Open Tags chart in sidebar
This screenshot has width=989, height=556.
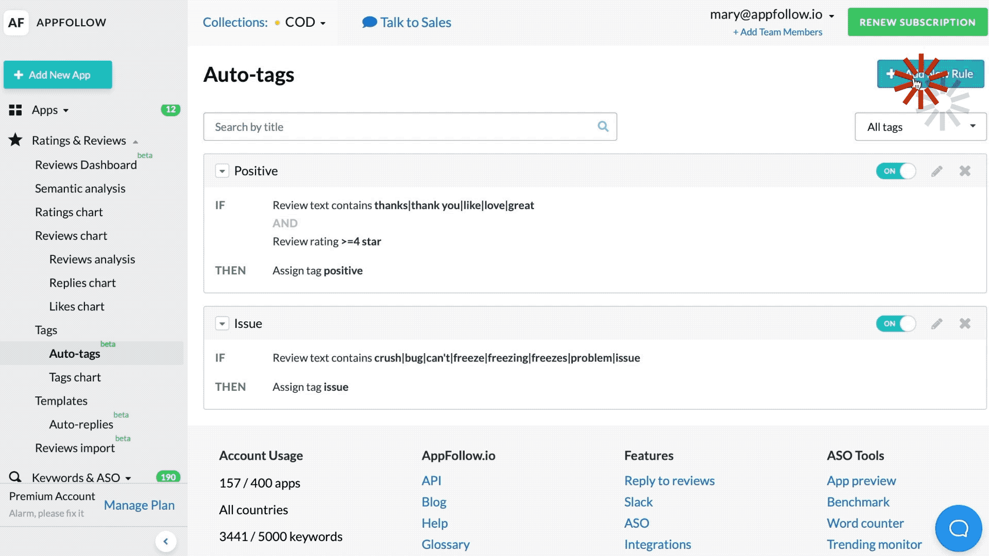point(75,377)
